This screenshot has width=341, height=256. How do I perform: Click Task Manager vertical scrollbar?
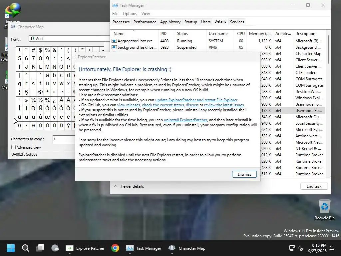(x=328, y=49)
